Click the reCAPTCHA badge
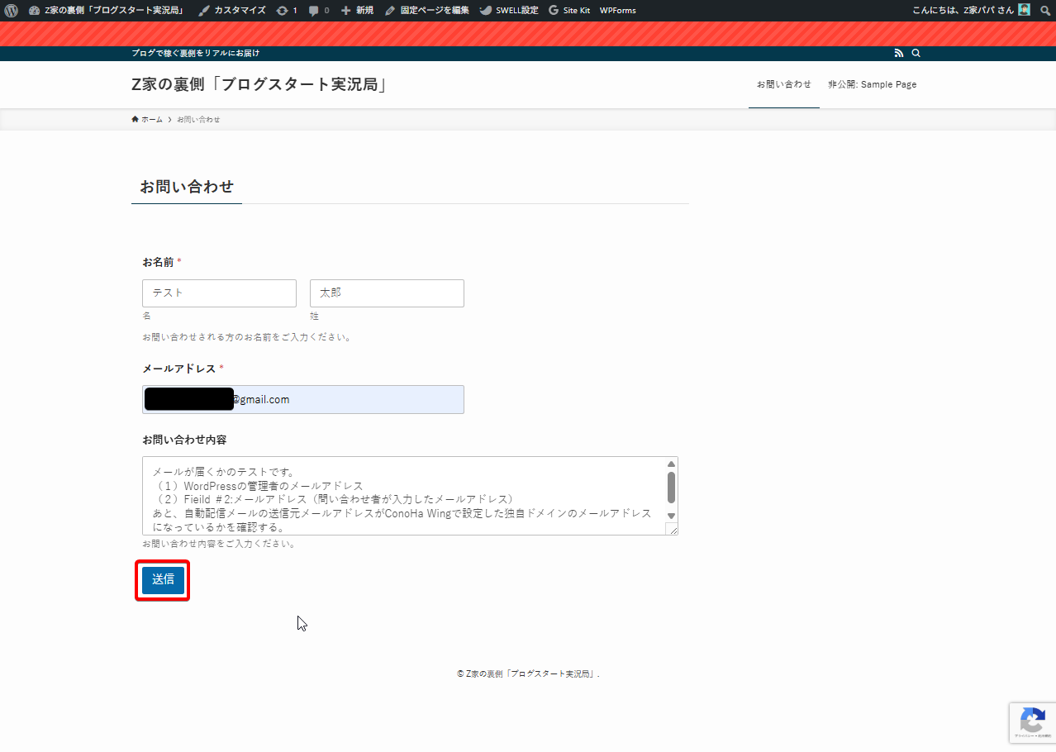 click(1032, 722)
